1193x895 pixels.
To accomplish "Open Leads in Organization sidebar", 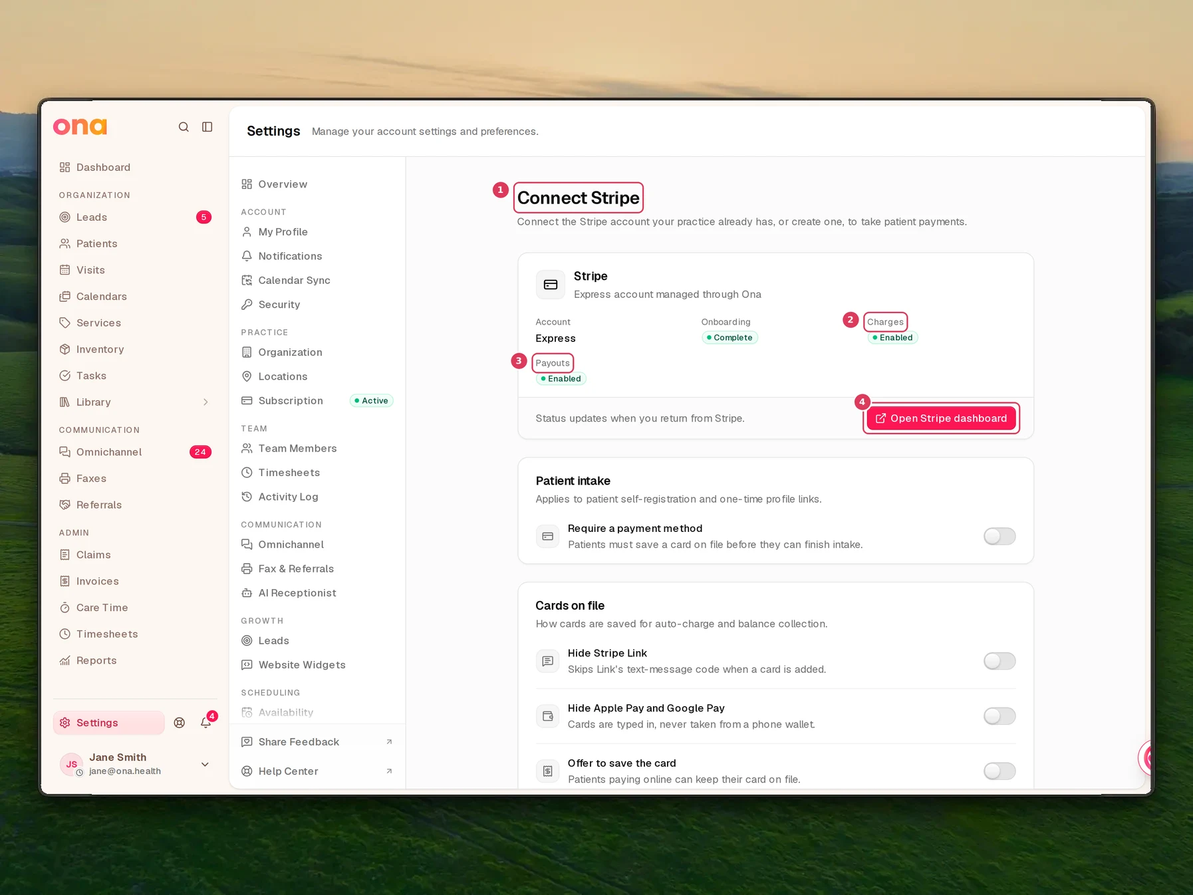I will (135, 217).
